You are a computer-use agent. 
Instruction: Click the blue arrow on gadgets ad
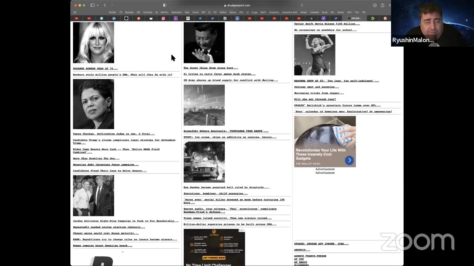[349, 160]
